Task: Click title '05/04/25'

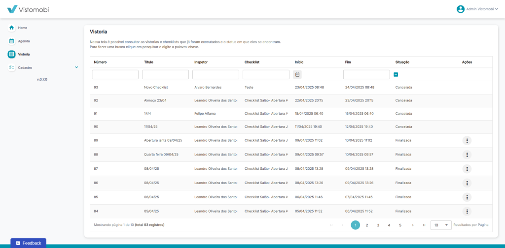Action: [x=151, y=212]
